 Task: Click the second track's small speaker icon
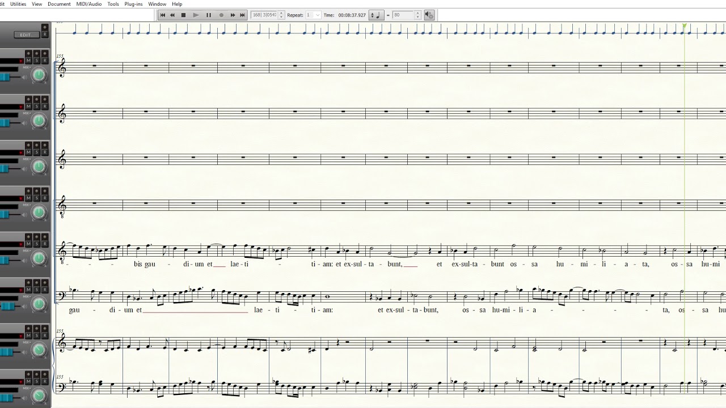(x=24, y=123)
